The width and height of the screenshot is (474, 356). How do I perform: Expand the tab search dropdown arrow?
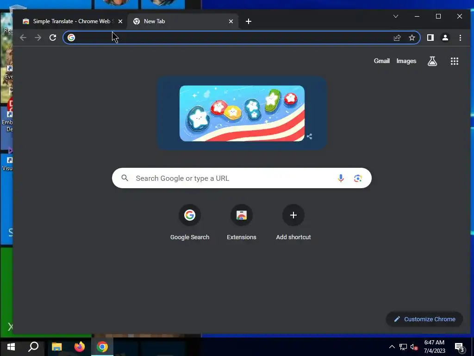(x=396, y=16)
